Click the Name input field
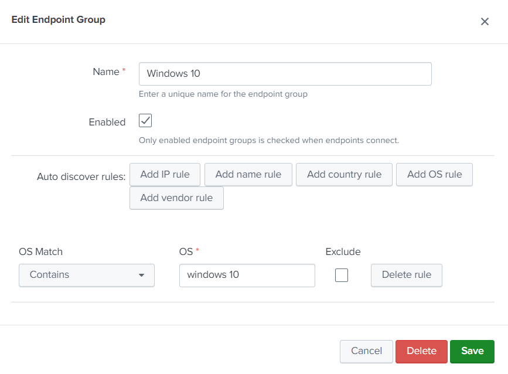Image resolution: width=508 pixels, height=374 pixels. 285,74
